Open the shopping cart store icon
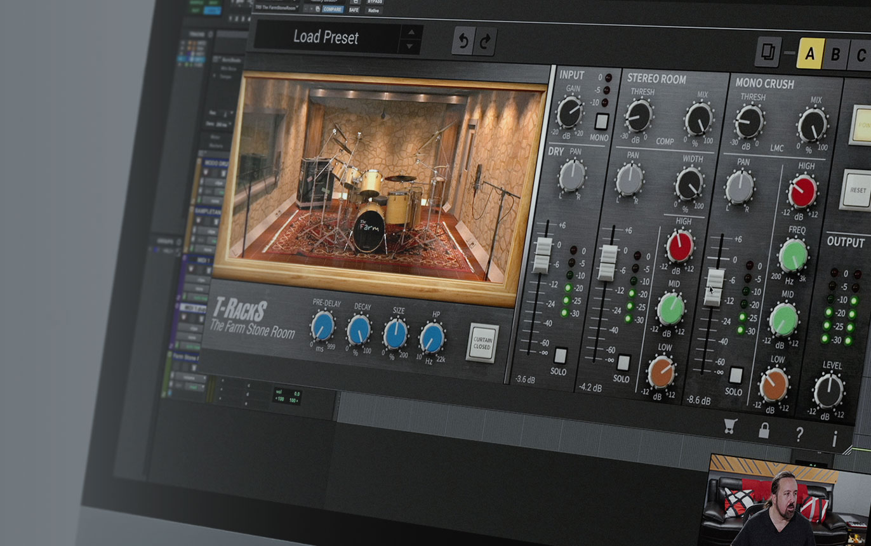 point(730,427)
